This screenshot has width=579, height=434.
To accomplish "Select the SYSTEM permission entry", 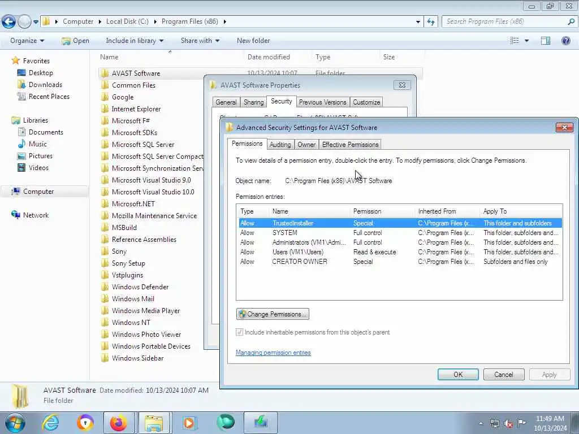I will pyautogui.click(x=400, y=233).
